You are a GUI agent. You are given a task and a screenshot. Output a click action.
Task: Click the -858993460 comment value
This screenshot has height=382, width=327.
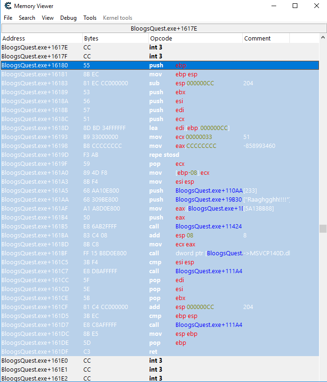(x=259, y=146)
